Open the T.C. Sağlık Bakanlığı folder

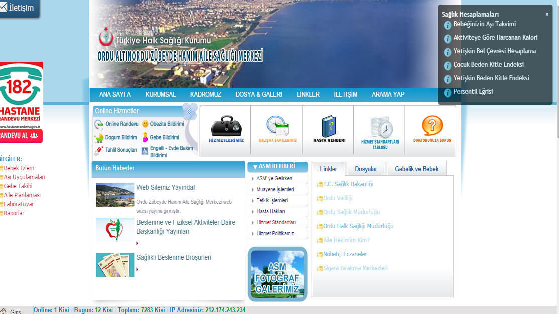point(348,184)
